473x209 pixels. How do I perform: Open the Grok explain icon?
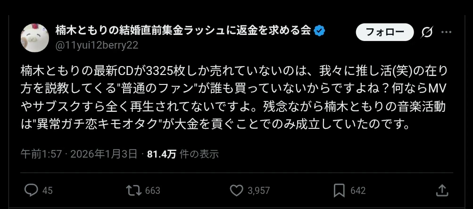click(x=427, y=32)
